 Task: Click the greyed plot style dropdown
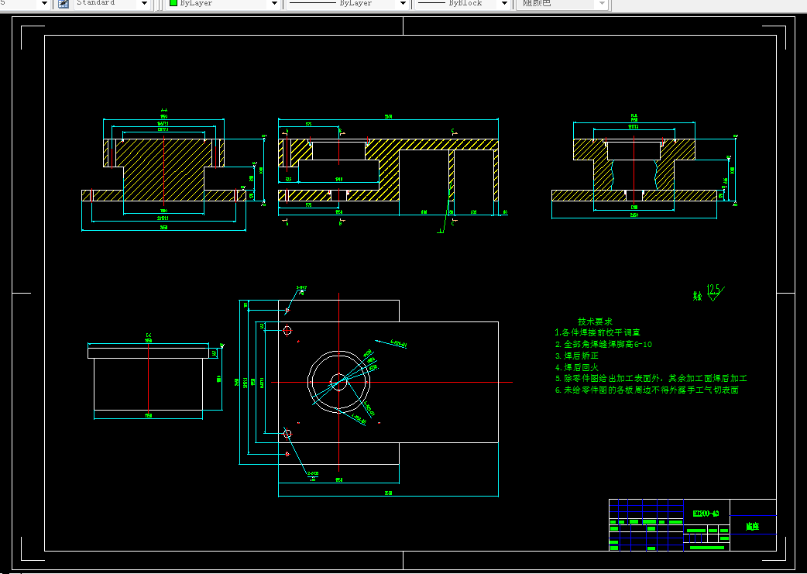(562, 4)
